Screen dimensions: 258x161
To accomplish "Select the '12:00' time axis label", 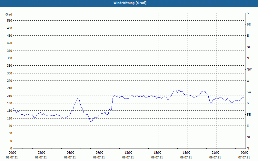I will tap(128, 153).
